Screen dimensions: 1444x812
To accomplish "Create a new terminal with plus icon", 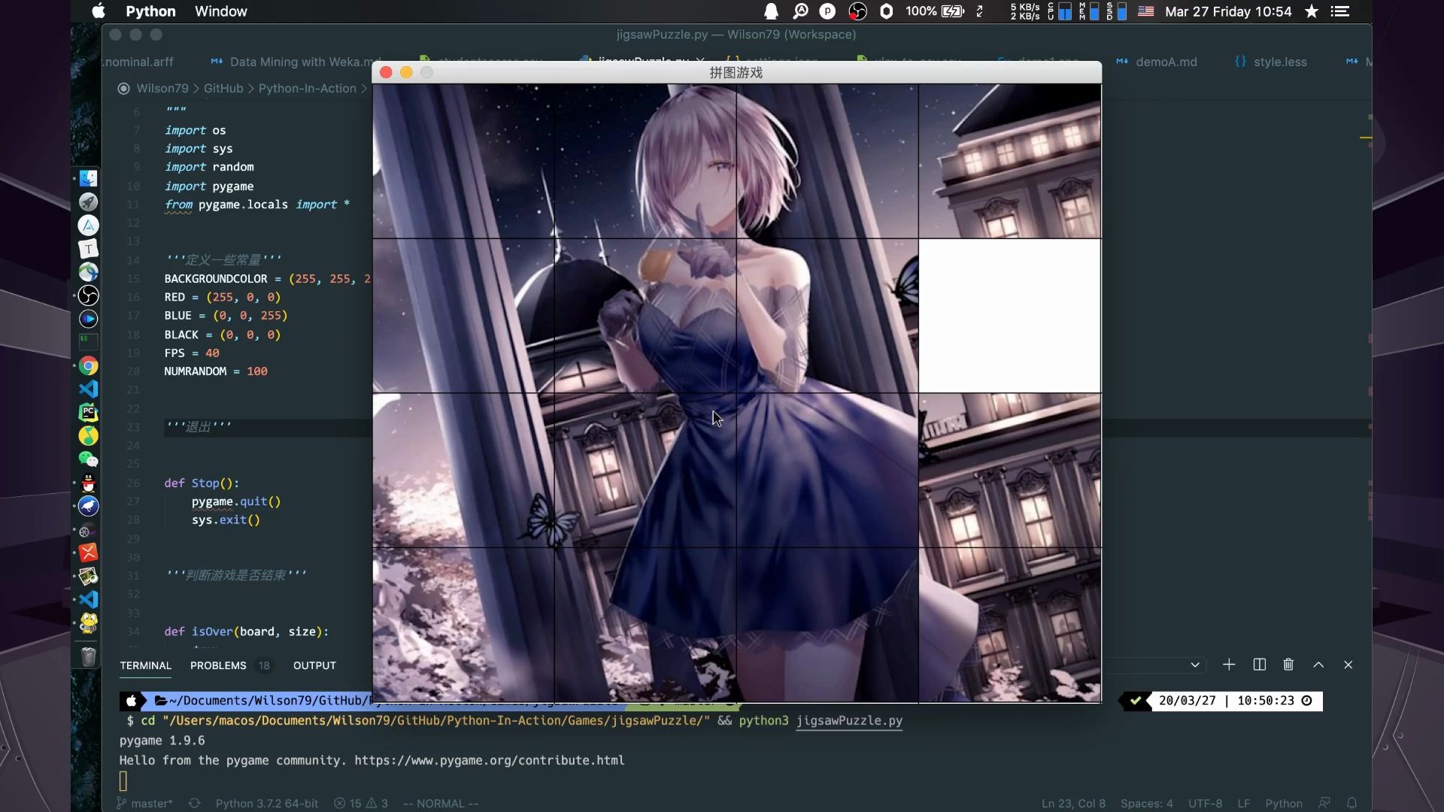I will (1229, 665).
